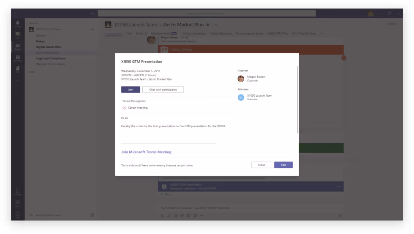
Task: Select the Digital Assets Web channel
Action: [x=49, y=47]
